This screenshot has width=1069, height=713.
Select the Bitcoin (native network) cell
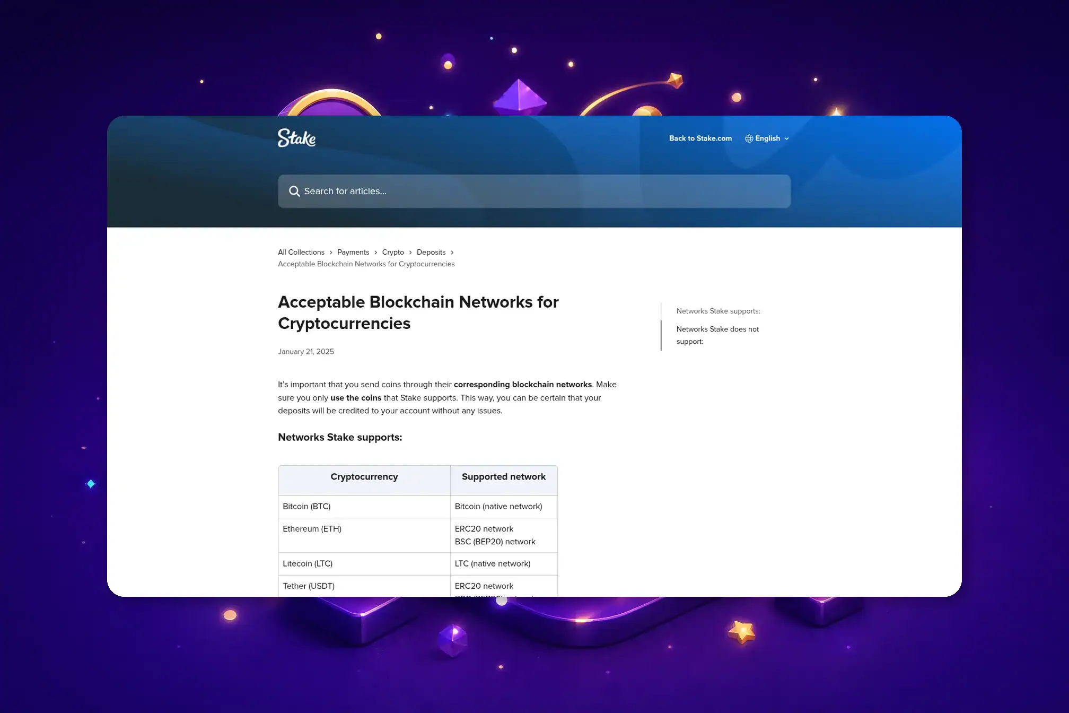click(x=504, y=507)
